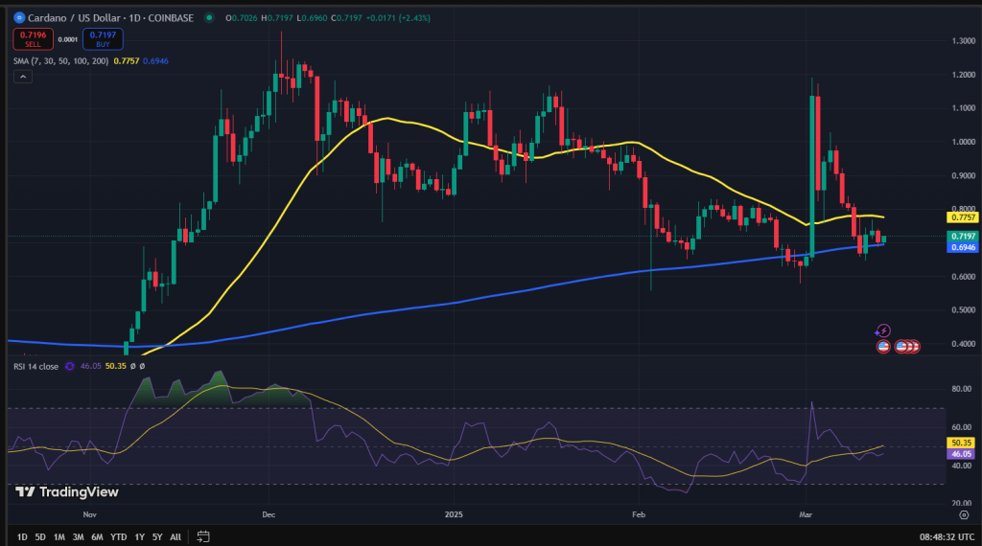Click the Mar label on time axis

tap(806, 514)
